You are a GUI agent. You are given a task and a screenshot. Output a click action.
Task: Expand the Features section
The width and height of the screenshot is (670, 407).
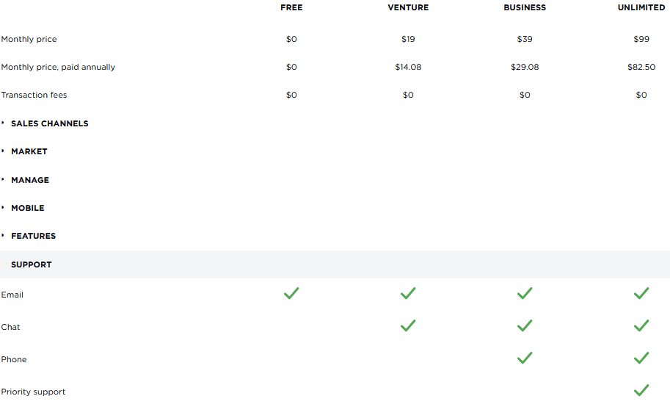[x=33, y=236]
